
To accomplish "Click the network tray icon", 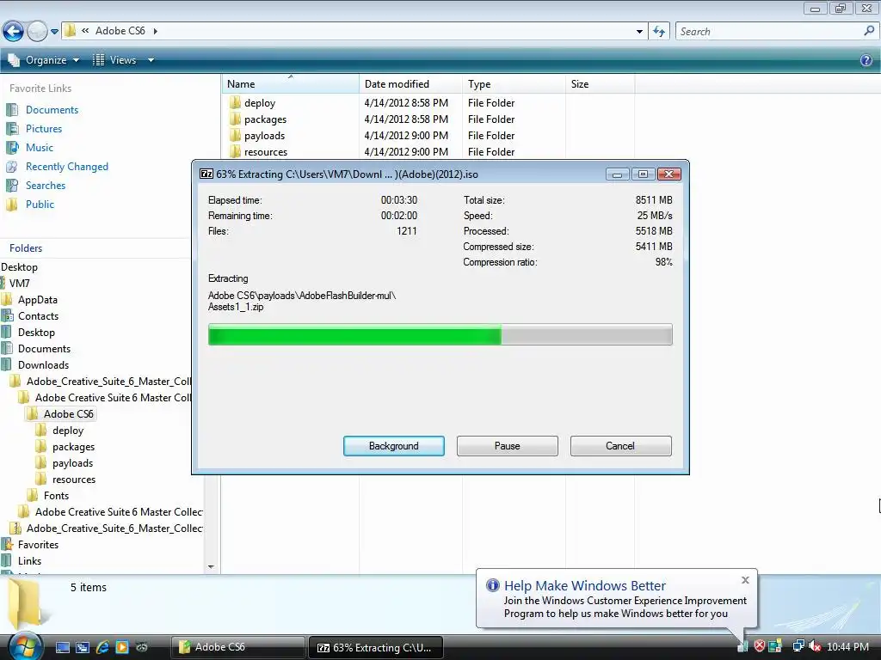I will coord(798,646).
